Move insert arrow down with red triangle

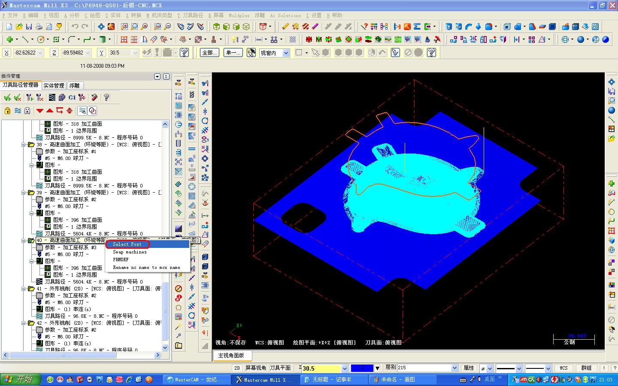(x=40, y=111)
